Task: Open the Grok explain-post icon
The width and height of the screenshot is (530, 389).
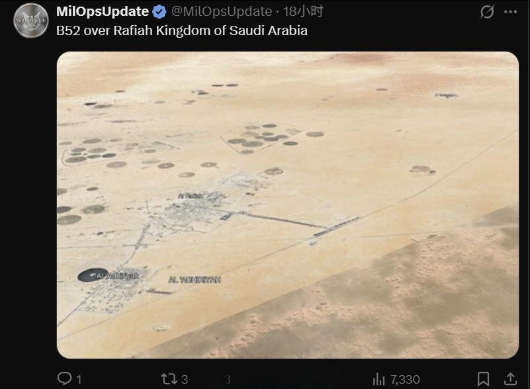Action: [x=487, y=12]
